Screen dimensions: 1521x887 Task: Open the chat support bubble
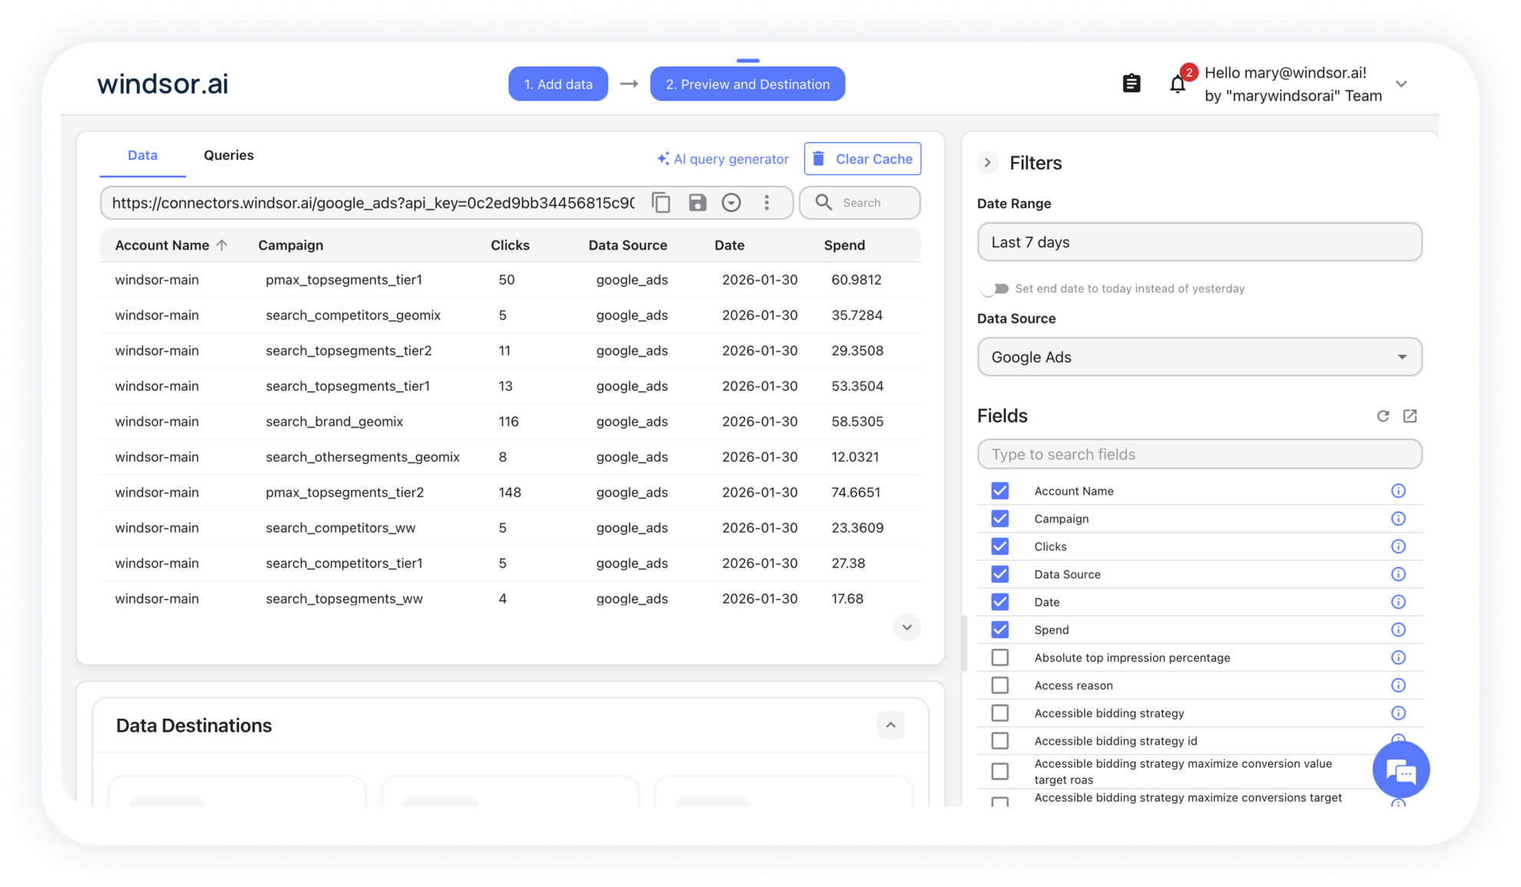coord(1400,770)
